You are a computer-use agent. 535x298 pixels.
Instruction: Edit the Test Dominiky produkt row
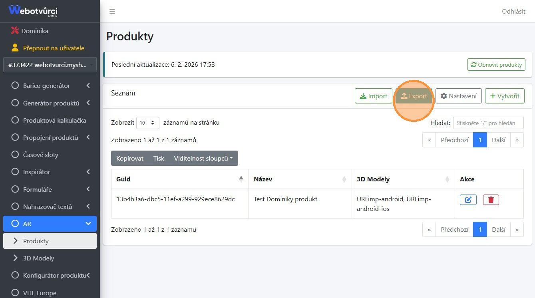coord(468,200)
